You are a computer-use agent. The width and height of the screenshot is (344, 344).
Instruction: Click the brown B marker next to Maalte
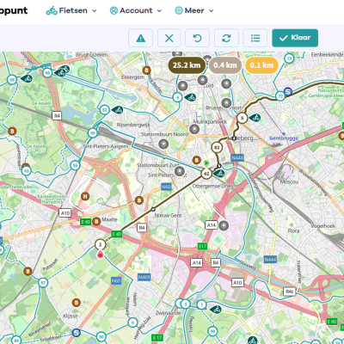96,221
